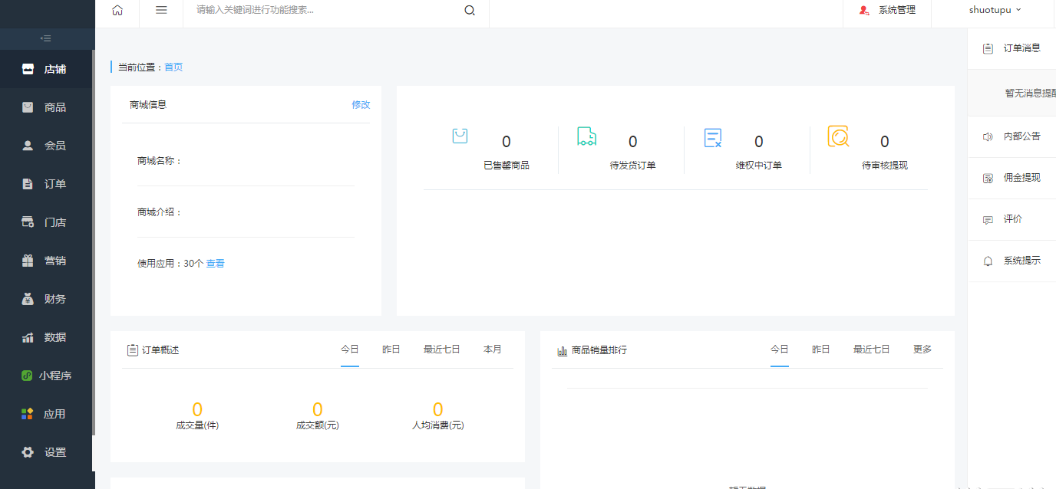
Task: Open 订单 in the sidebar menu
Action: [46, 184]
